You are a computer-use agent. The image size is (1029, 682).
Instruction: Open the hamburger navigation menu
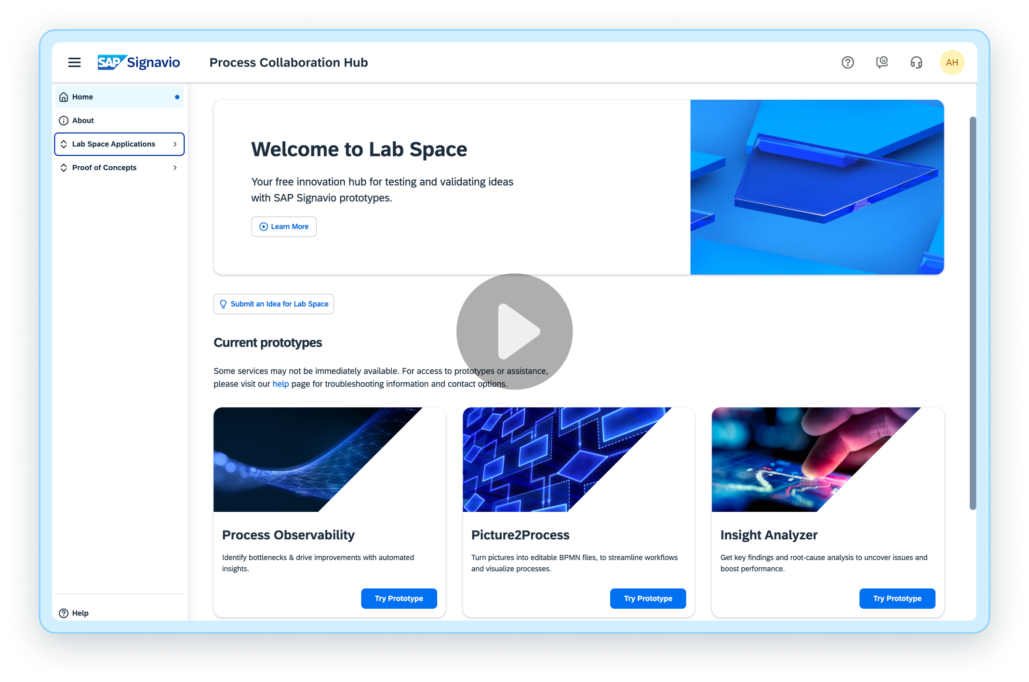pyautogui.click(x=74, y=63)
